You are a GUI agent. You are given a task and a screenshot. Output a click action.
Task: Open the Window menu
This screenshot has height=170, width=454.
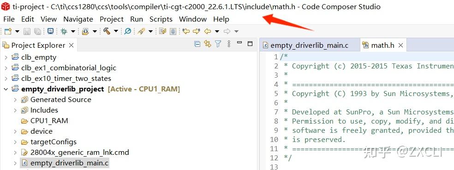click(193, 19)
